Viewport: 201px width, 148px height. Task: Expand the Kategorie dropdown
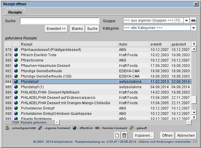point(193,28)
